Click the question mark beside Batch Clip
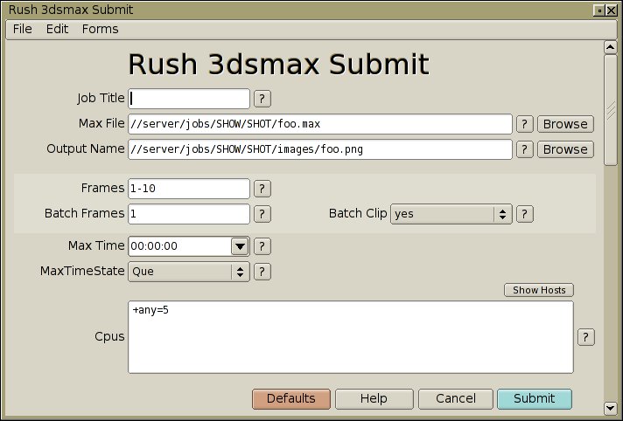This screenshot has height=421, width=623. point(524,214)
